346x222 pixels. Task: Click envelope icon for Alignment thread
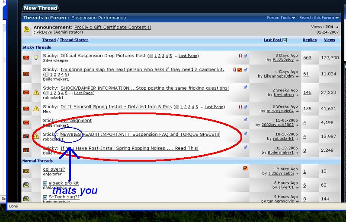pos(26,122)
